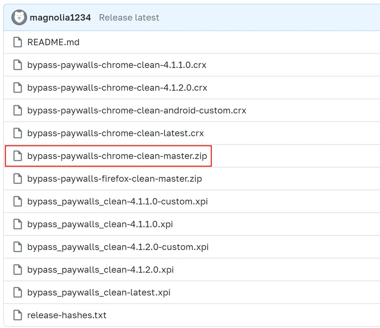Click the file icon for release-hashes.txt
The width and height of the screenshot is (380, 328).
tap(17, 315)
